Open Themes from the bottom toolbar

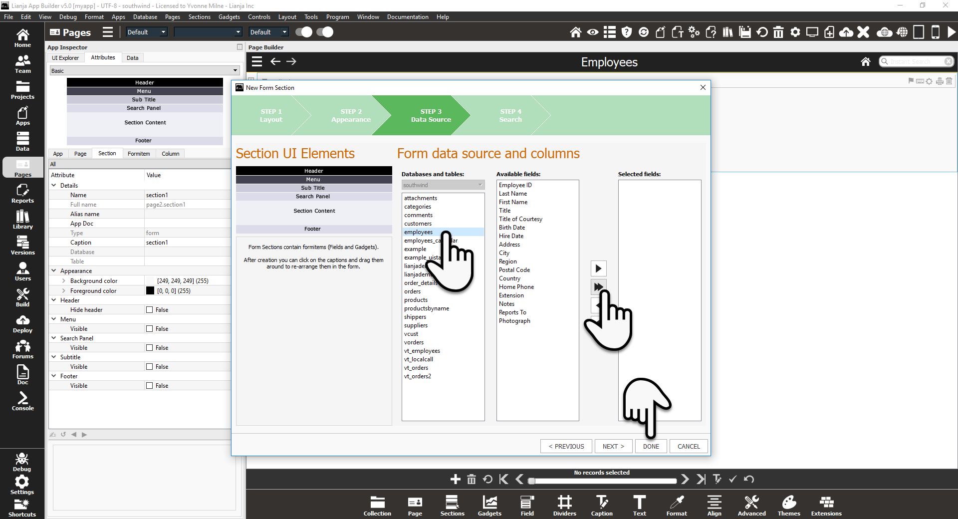tap(789, 506)
